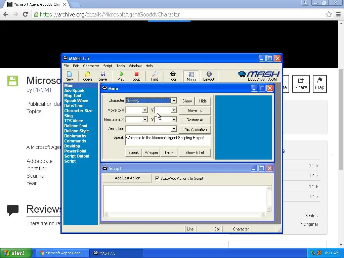Click the PROMT author link
The width and height of the screenshot is (344, 258).
point(43,90)
